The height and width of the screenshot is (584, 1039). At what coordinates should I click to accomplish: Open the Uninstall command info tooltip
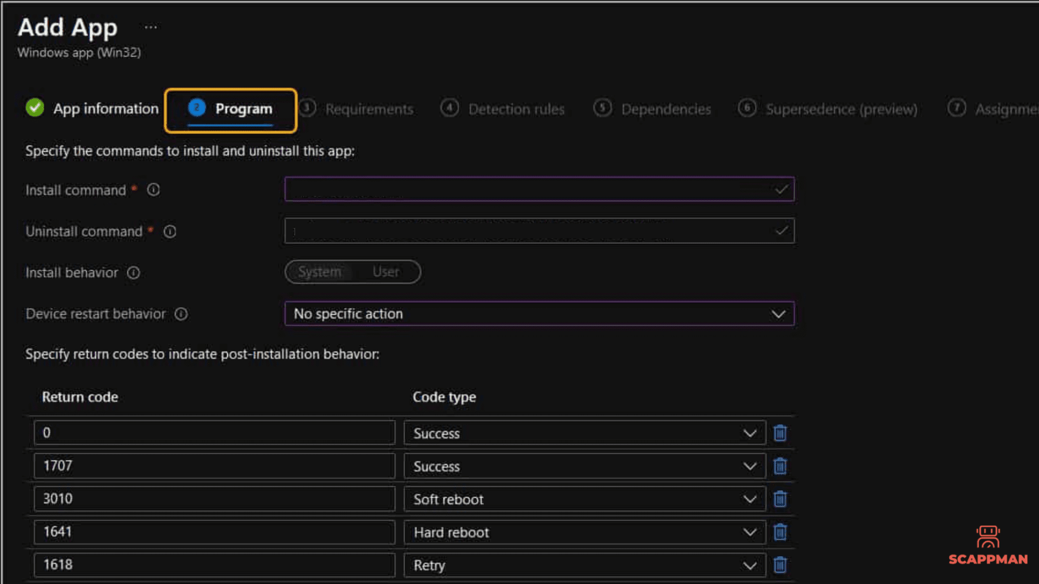click(170, 232)
